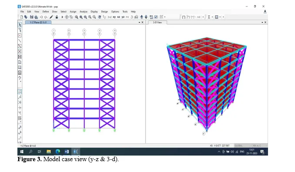The image size is (295, 172).
Task: Select the pointer selection tool in sidebar
Action: coord(20,25)
